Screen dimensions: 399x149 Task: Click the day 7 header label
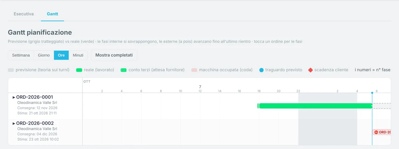coord(200,87)
